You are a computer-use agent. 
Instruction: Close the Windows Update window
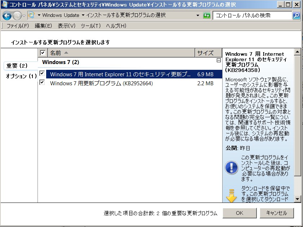[297, 4]
